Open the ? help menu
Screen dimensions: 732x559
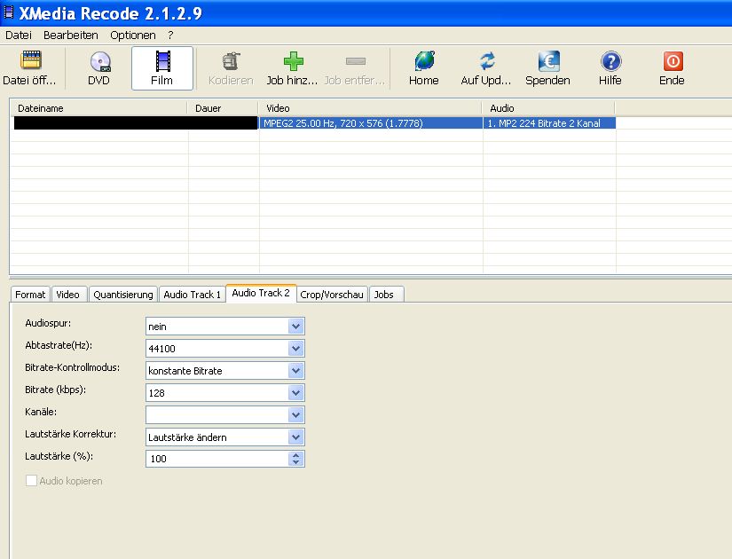[x=170, y=35]
